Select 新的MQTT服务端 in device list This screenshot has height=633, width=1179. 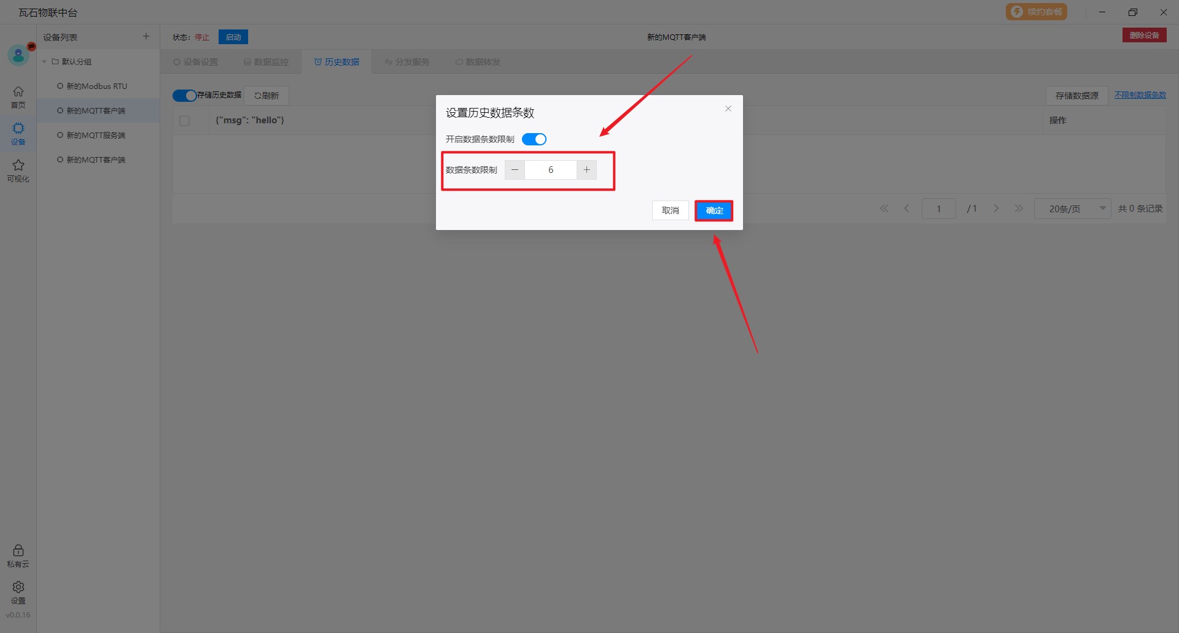pyautogui.click(x=95, y=136)
